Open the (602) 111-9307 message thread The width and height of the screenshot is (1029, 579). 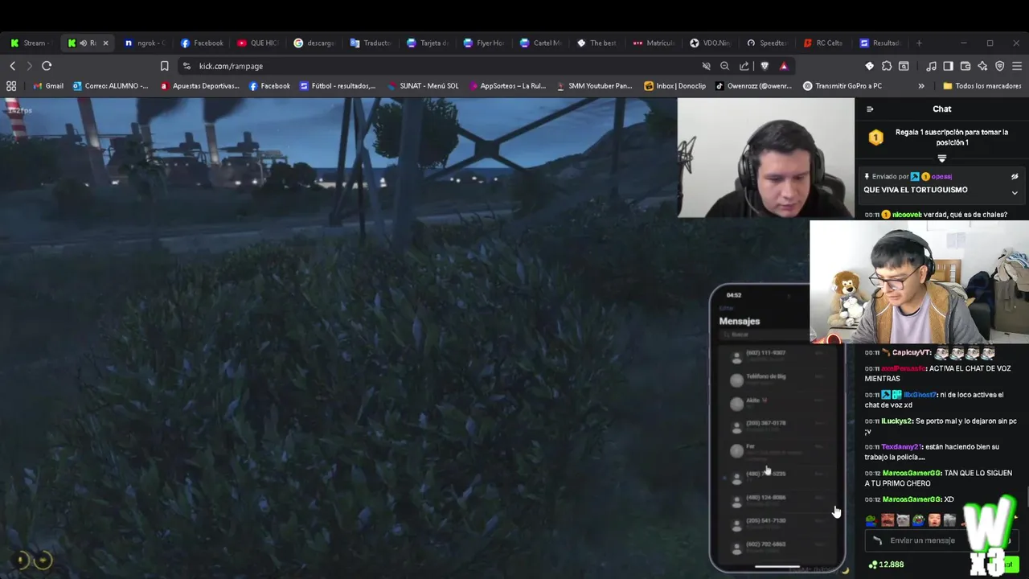776,356
